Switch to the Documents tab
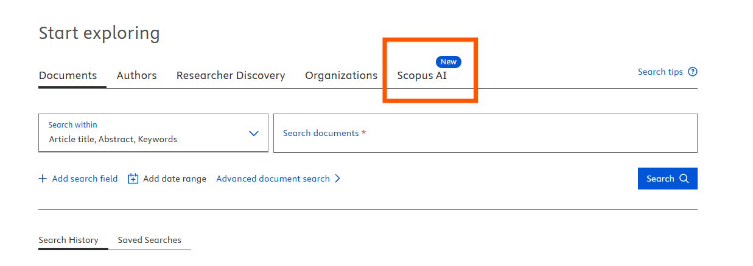The width and height of the screenshot is (753, 266). (x=68, y=75)
